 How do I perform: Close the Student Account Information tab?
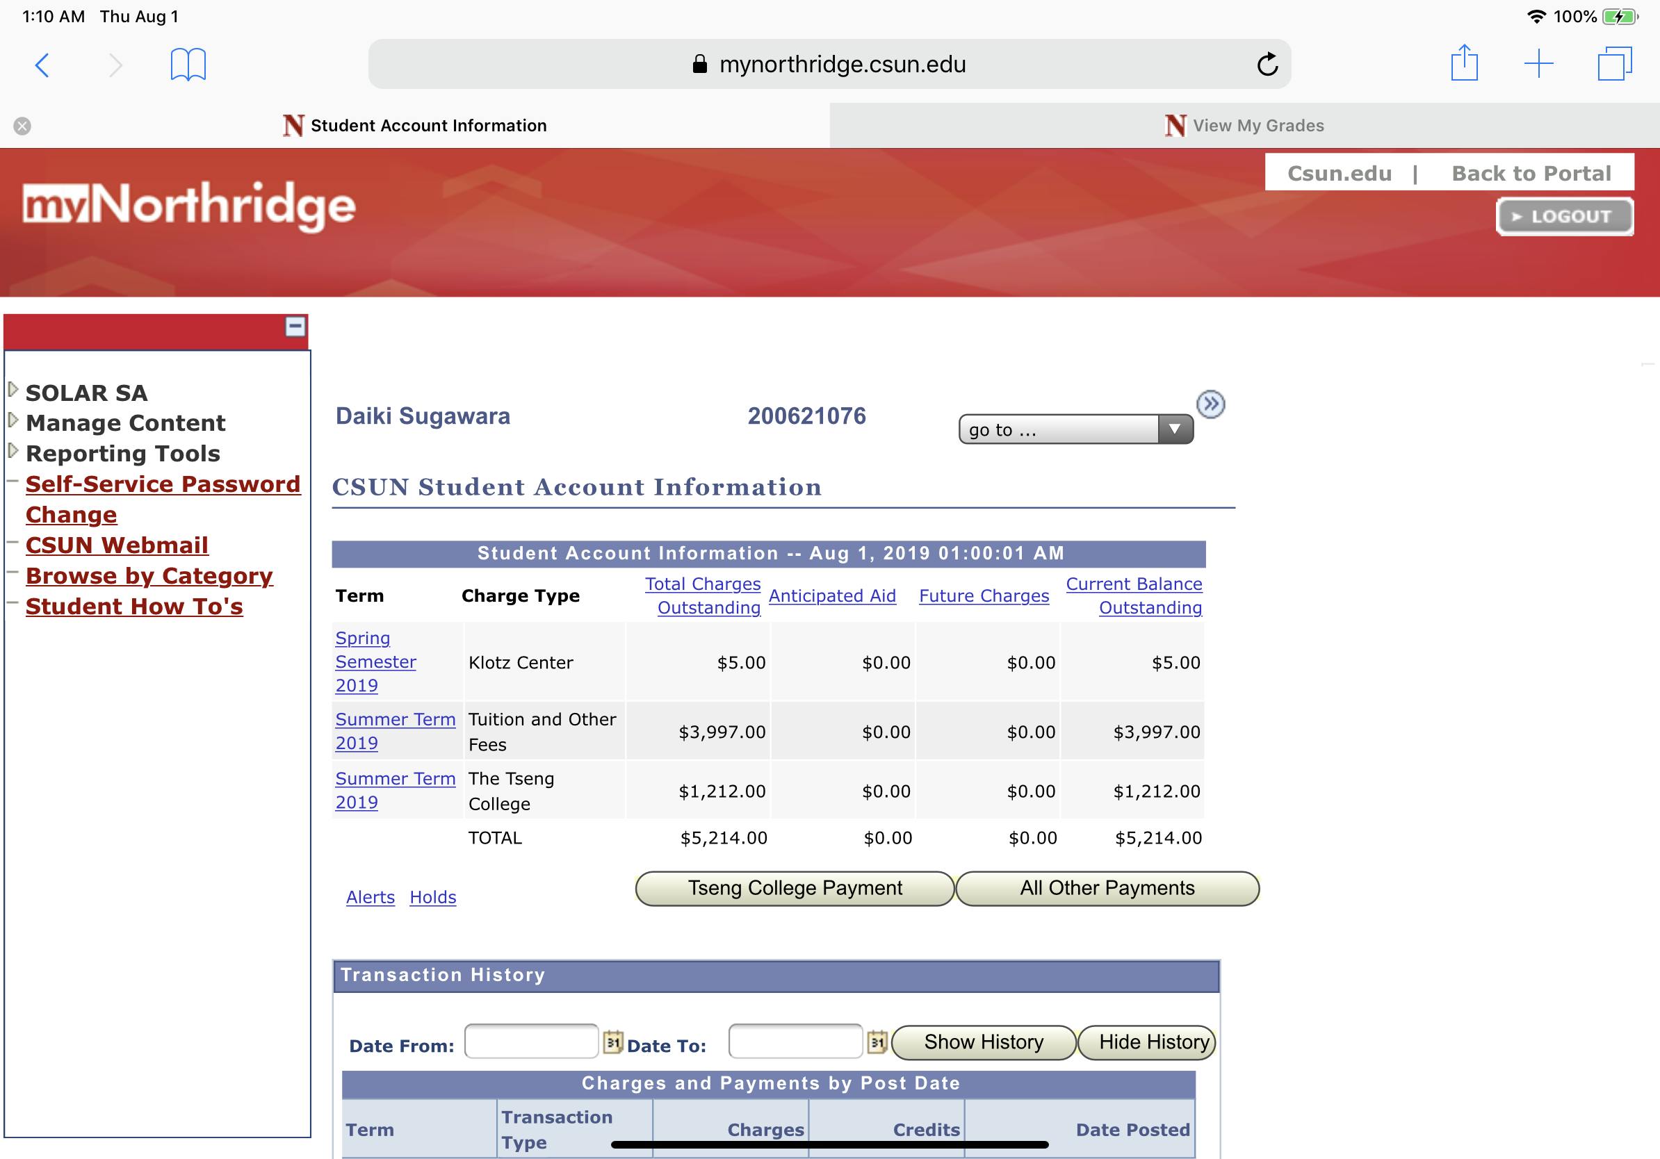22,126
